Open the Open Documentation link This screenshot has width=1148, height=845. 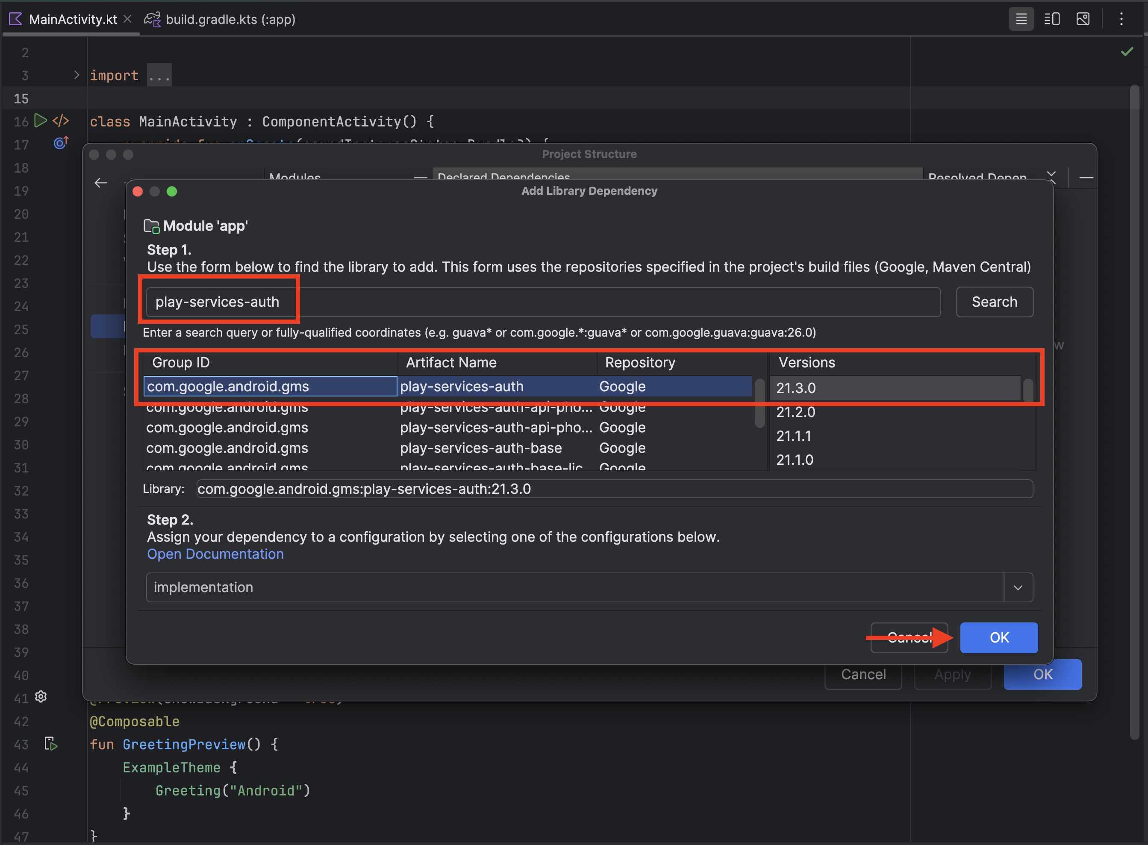click(x=215, y=554)
